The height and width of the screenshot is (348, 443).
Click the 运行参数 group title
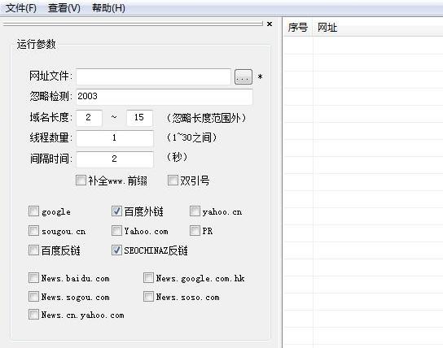36,44
